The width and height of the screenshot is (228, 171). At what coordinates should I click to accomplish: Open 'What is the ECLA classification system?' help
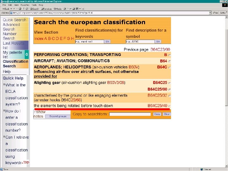(x=16, y=94)
